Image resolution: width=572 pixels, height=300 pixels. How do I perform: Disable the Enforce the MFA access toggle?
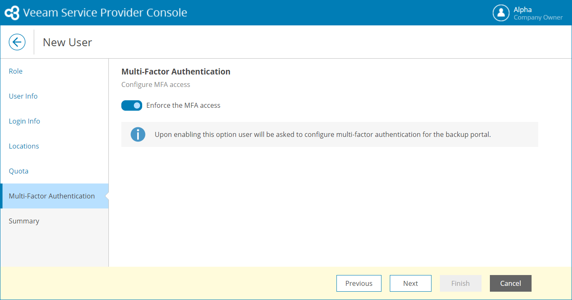click(132, 106)
